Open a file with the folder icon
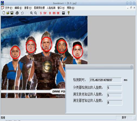Viewport: 137px width, 121px height. coord(8,13)
